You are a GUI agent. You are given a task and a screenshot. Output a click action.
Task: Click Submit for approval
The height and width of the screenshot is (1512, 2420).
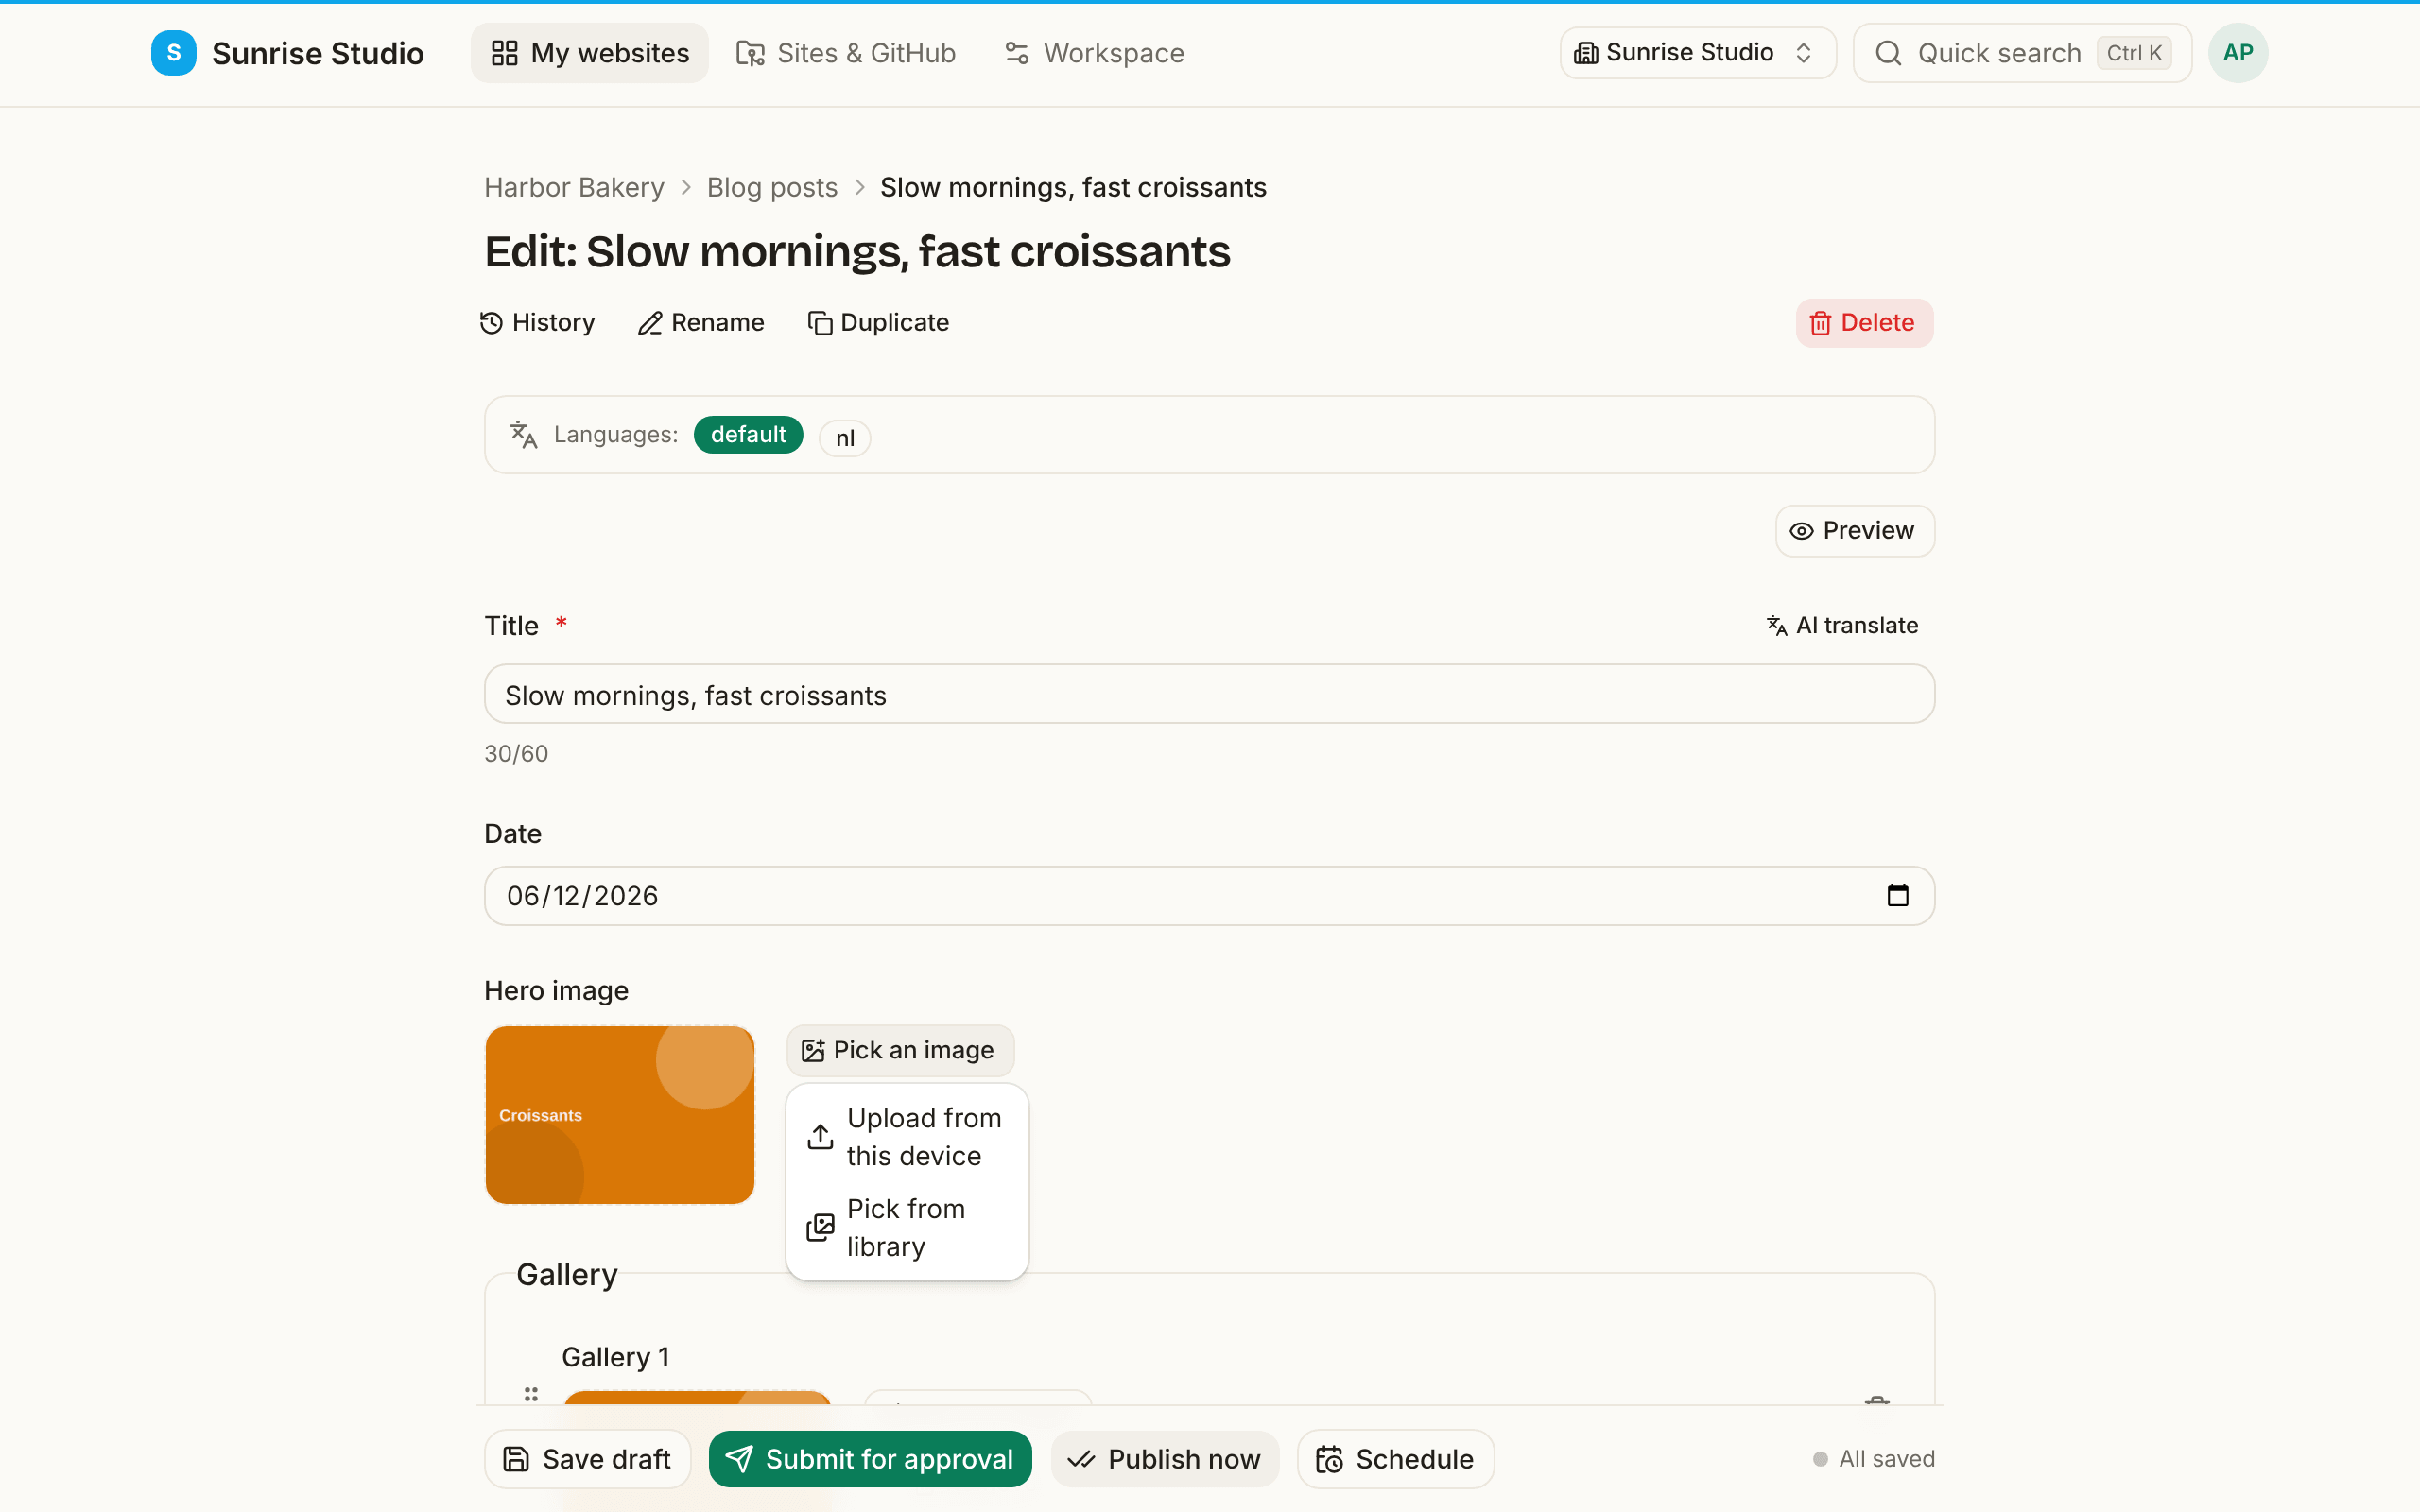[x=870, y=1459]
